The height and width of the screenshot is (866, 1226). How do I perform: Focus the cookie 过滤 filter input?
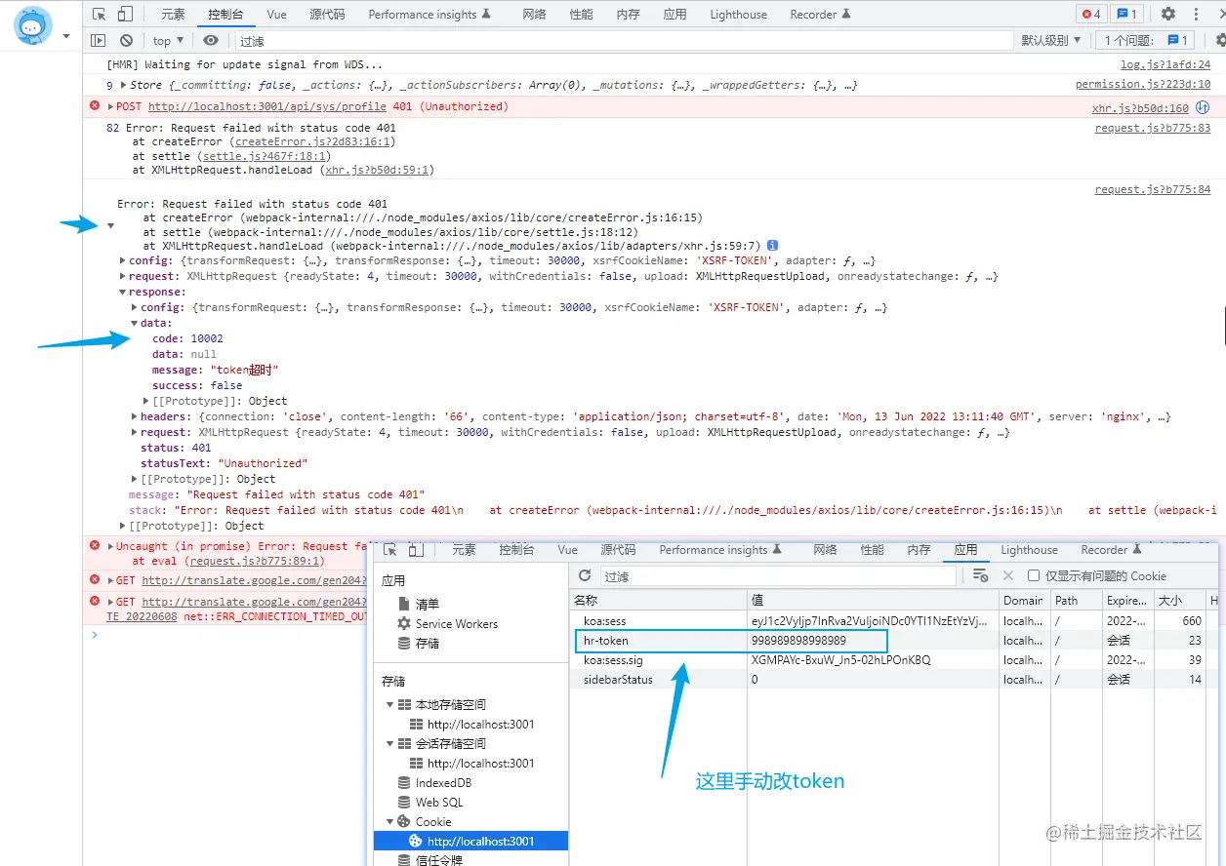(778, 576)
